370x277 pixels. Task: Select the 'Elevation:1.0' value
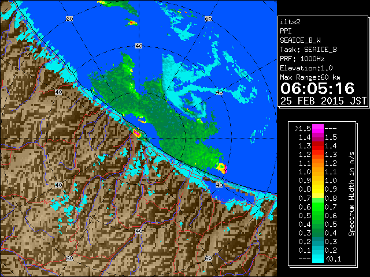click(306, 68)
